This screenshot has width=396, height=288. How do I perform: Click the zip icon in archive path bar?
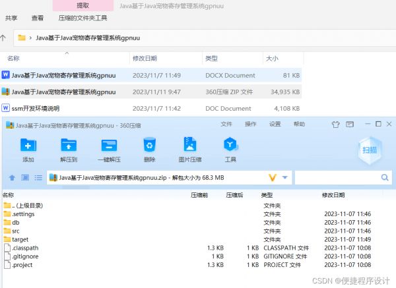53,177
